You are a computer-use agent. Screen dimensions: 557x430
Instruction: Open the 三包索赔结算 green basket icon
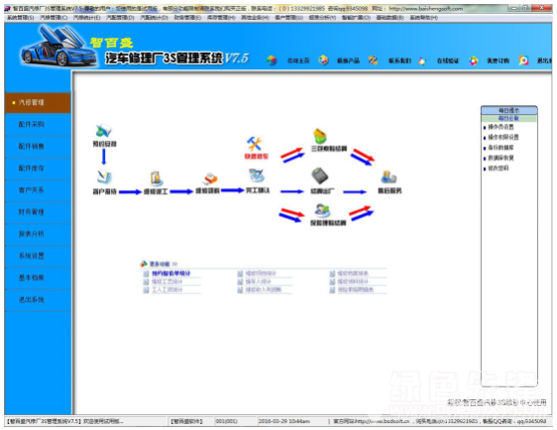click(320, 136)
